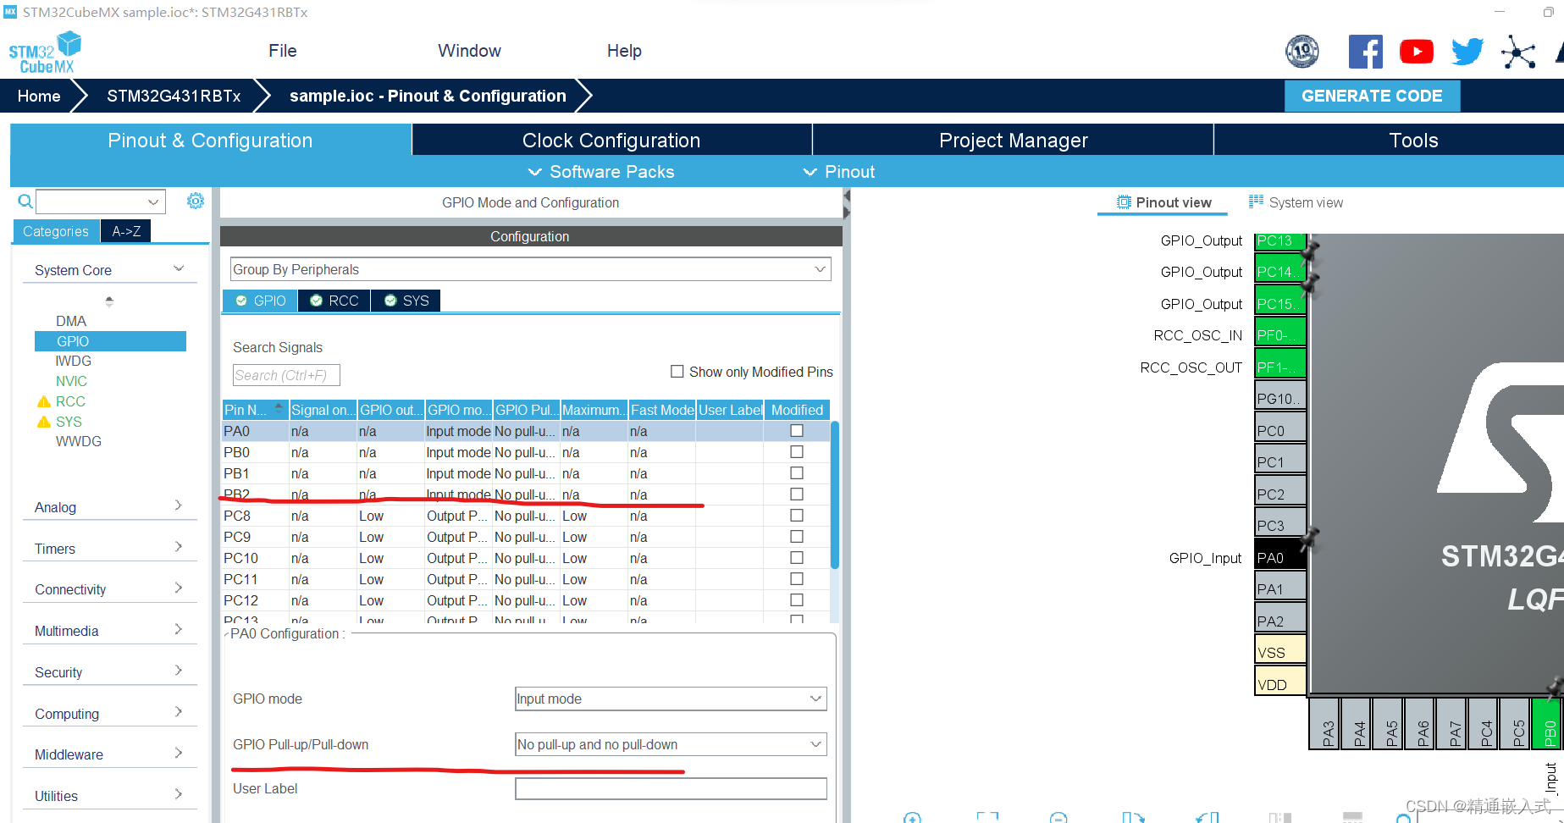Open the YouTube channel icon
The height and width of the screenshot is (823, 1564).
pyautogui.click(x=1417, y=52)
